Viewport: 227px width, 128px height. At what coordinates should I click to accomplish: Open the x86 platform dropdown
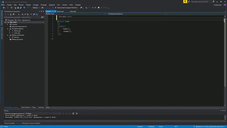(x=47, y=8)
